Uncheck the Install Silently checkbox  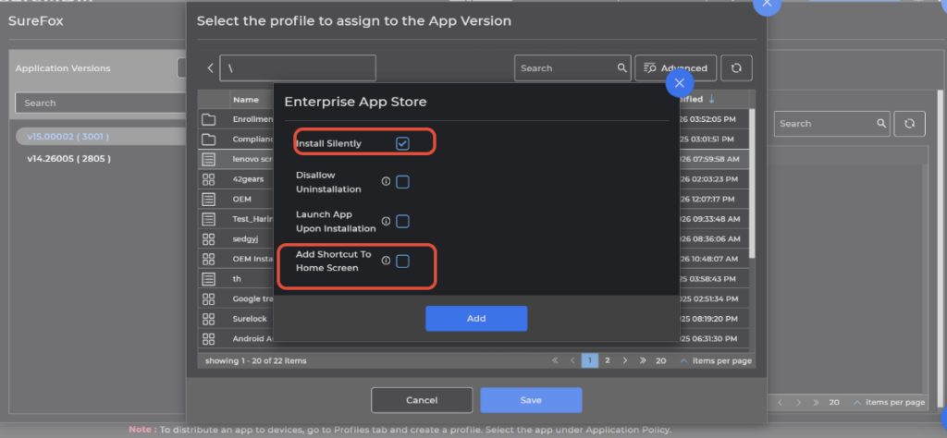pyautogui.click(x=402, y=143)
